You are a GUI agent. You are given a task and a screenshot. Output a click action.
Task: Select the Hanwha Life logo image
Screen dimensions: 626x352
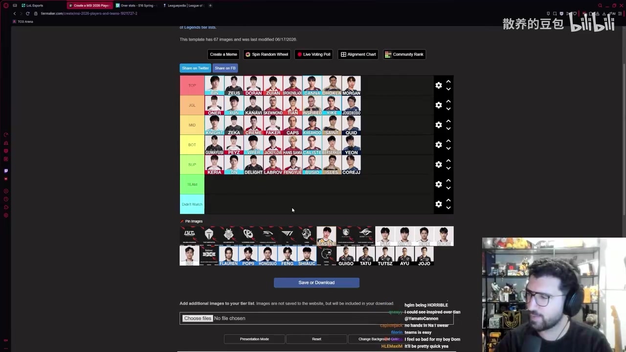268,236
